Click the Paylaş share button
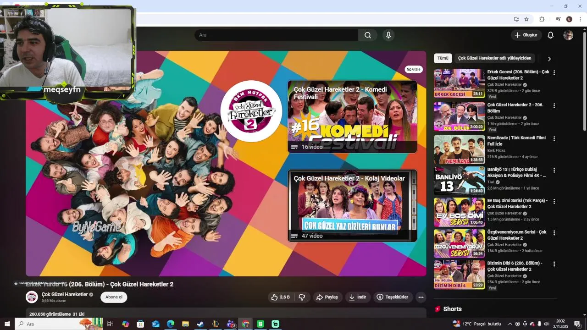This screenshot has width=587, height=330. [x=327, y=297]
